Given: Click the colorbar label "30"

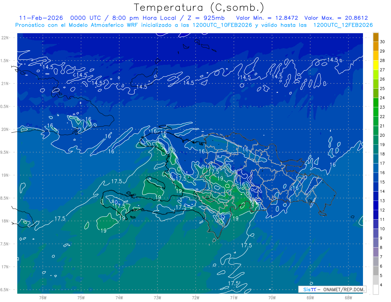Looking at the screenshot, I should pyautogui.click(x=382, y=42).
